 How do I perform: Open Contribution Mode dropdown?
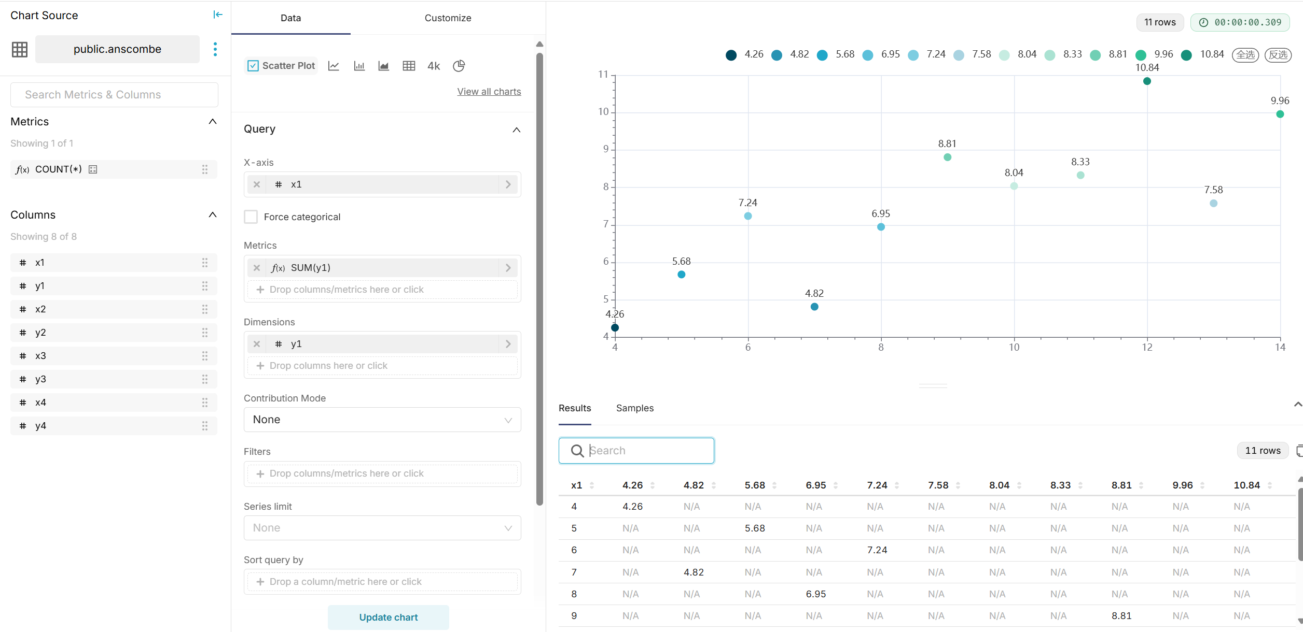coord(382,420)
